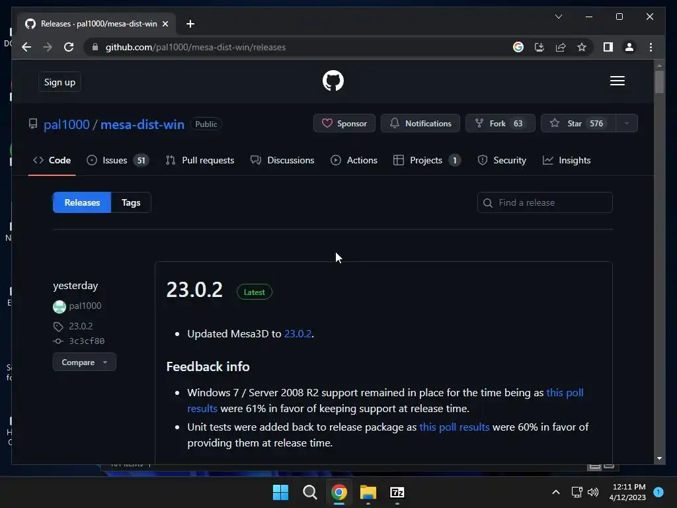The height and width of the screenshot is (508, 677).
Task: Click the GitHub Octocat logo
Action: [333, 81]
